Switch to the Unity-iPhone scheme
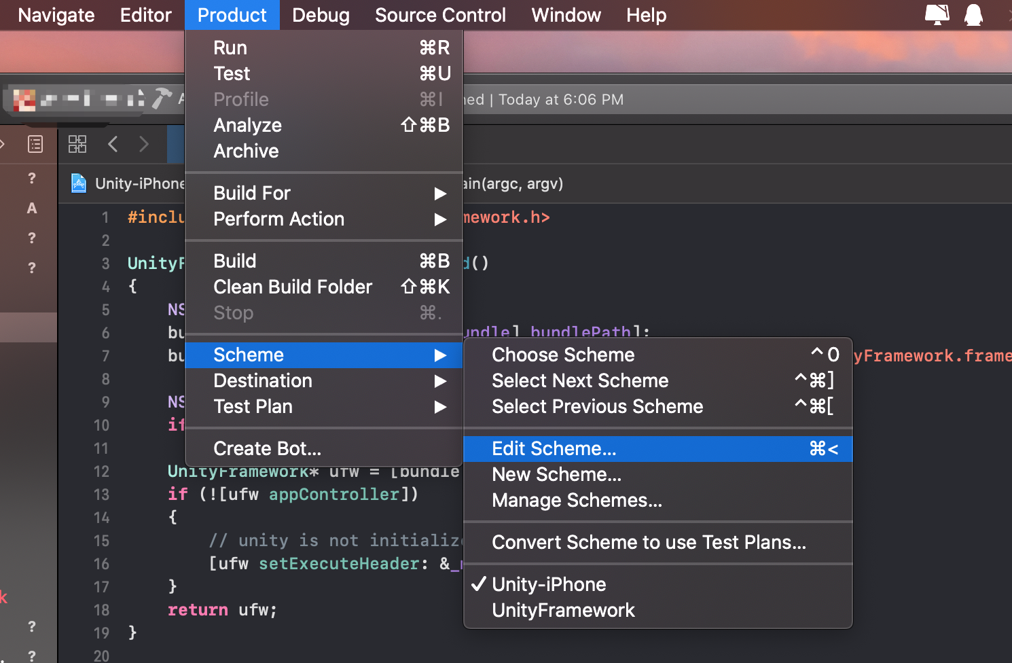The width and height of the screenshot is (1012, 663). (x=657, y=584)
